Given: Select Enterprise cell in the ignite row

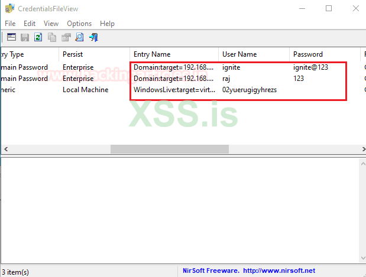Looking at the screenshot, I should (x=78, y=67).
